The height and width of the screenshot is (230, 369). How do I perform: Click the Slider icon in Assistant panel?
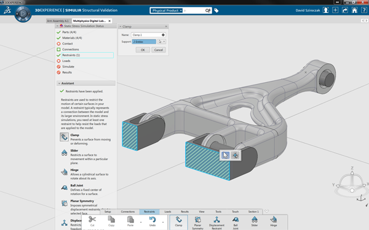coord(64,153)
